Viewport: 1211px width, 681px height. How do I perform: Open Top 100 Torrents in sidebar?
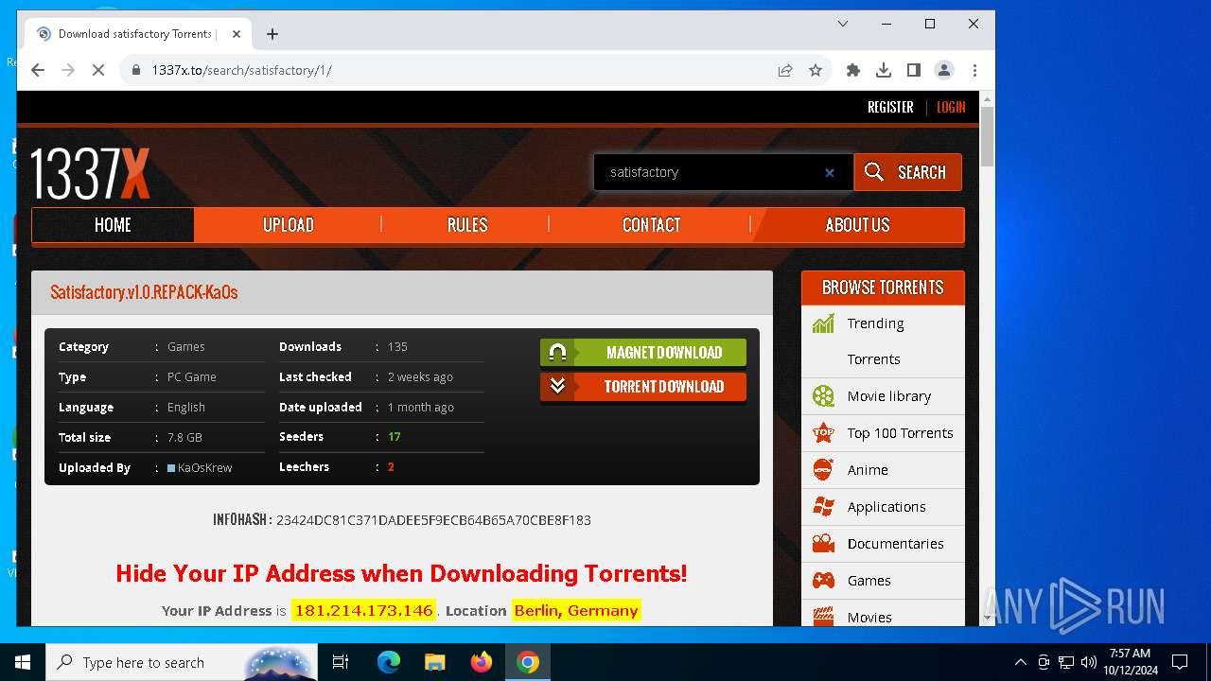pyautogui.click(x=900, y=433)
